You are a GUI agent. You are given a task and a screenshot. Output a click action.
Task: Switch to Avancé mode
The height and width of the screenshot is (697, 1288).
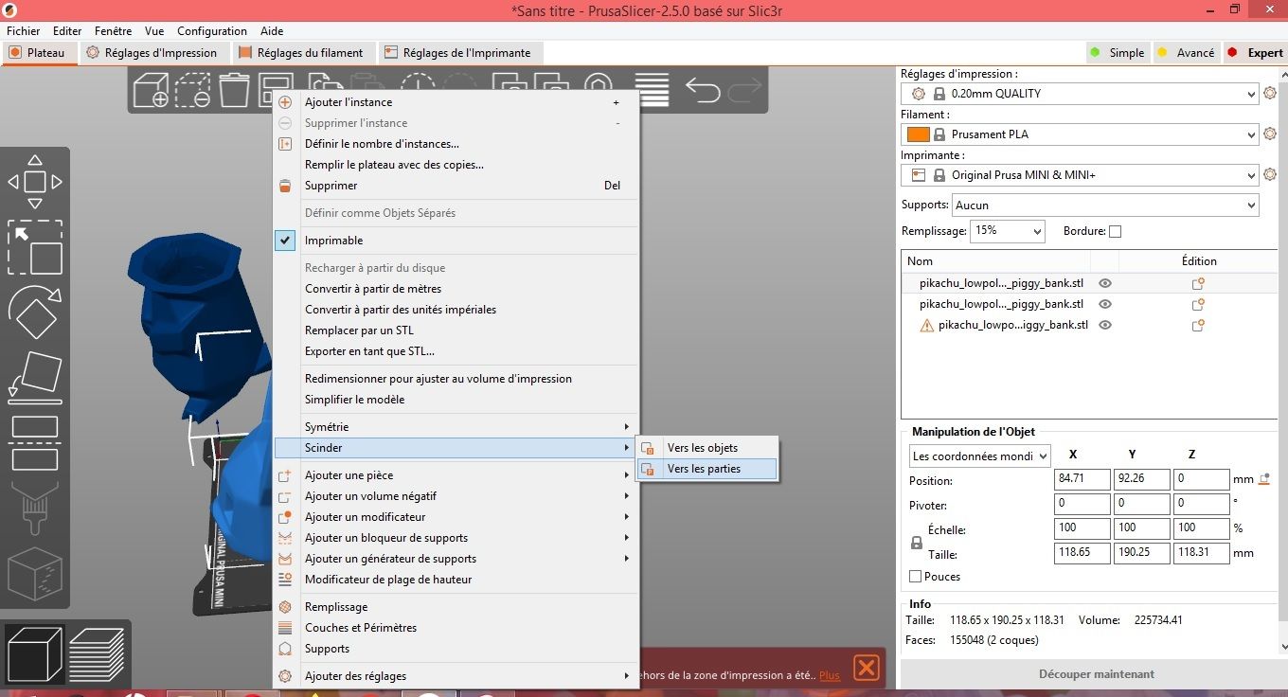1186,53
